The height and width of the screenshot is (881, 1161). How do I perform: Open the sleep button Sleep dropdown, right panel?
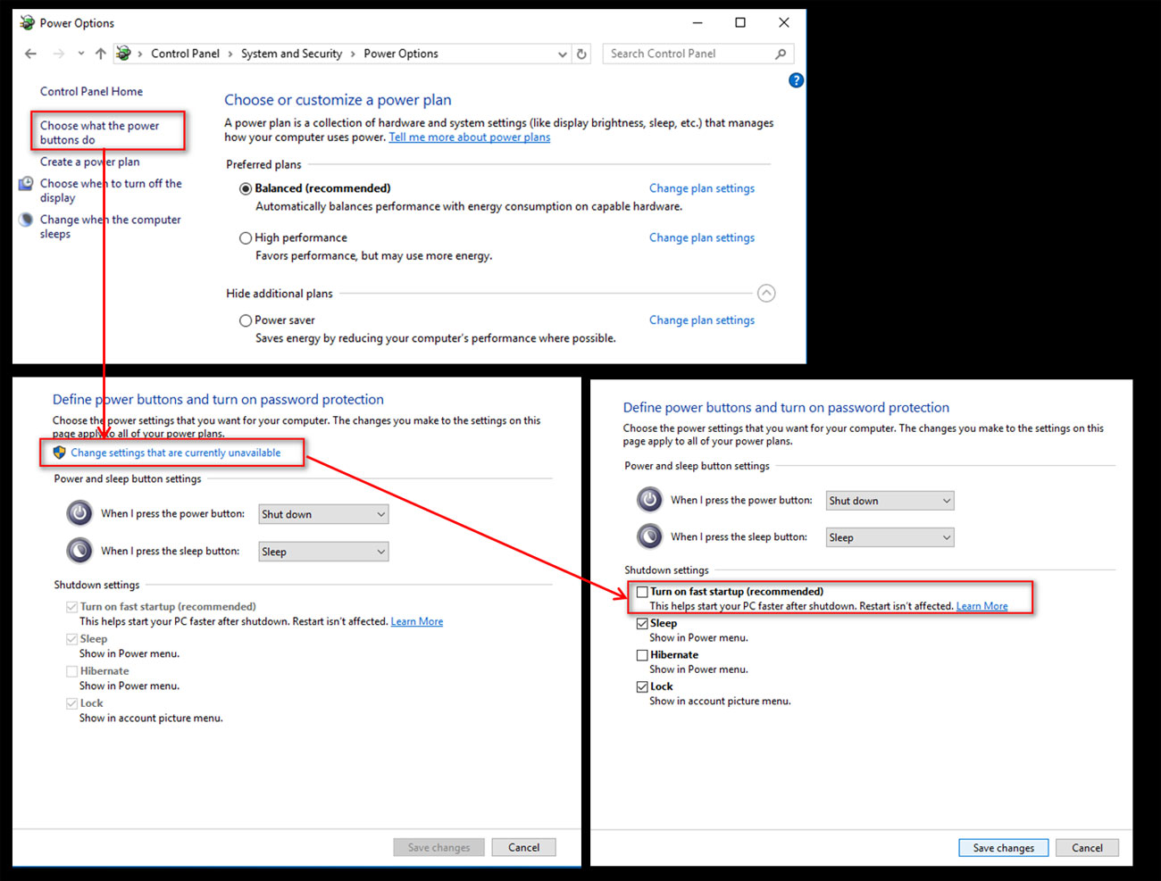tap(890, 537)
